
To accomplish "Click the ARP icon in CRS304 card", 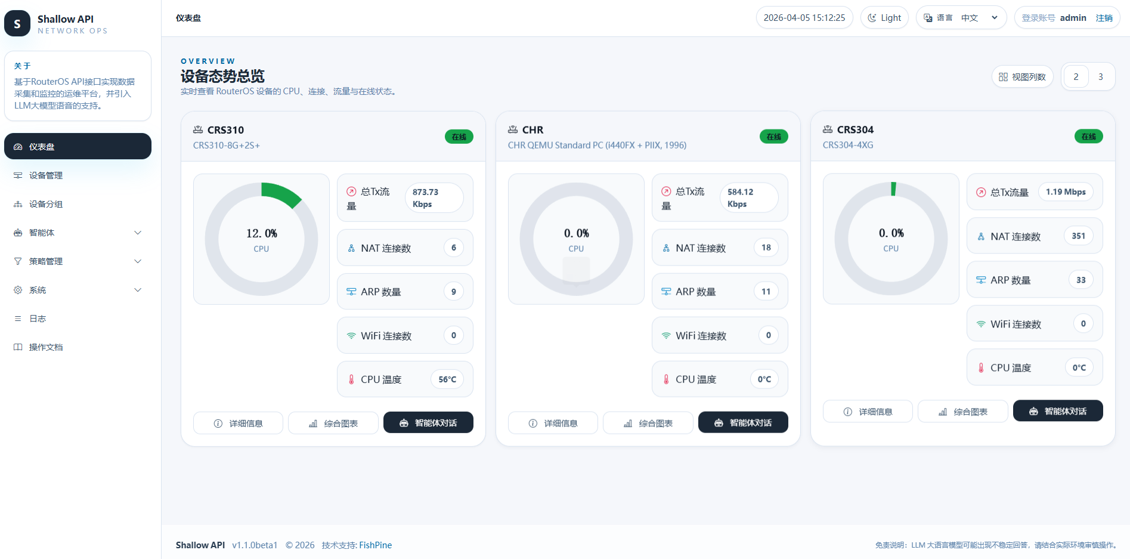I will pyautogui.click(x=981, y=280).
